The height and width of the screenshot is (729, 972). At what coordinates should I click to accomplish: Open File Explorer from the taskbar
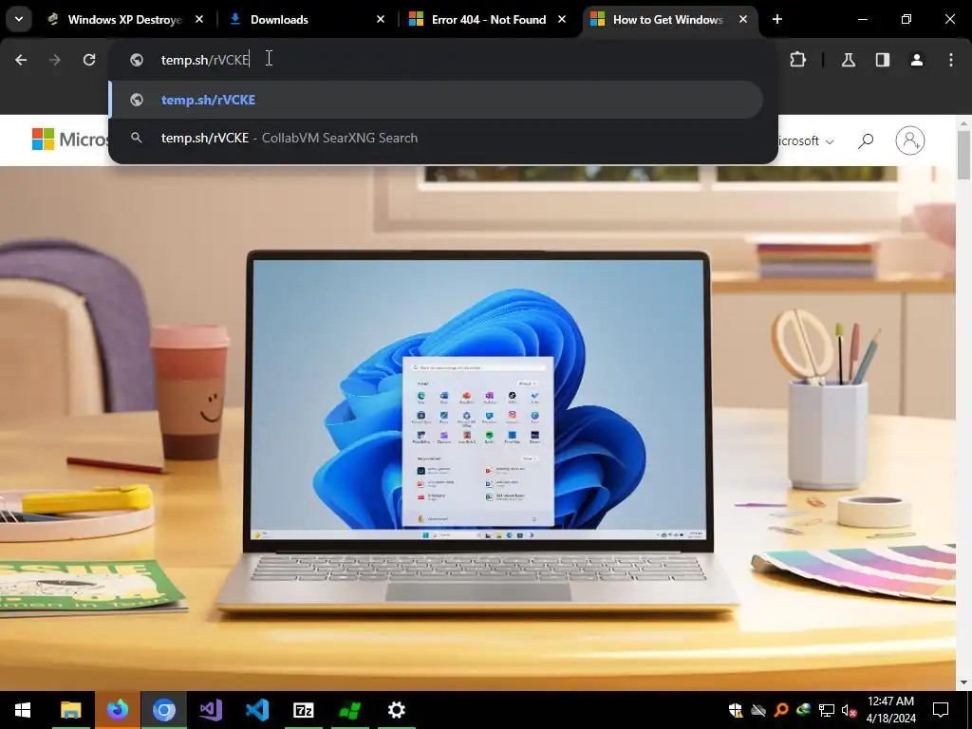coord(70,710)
